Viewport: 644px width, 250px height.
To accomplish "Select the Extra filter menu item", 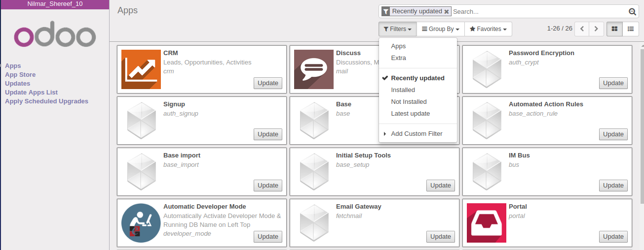I will coord(398,58).
